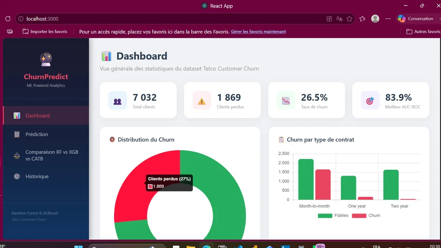Click the crystal ball ChurnPredict logo
This screenshot has width=441, height=248.
(x=46, y=60)
